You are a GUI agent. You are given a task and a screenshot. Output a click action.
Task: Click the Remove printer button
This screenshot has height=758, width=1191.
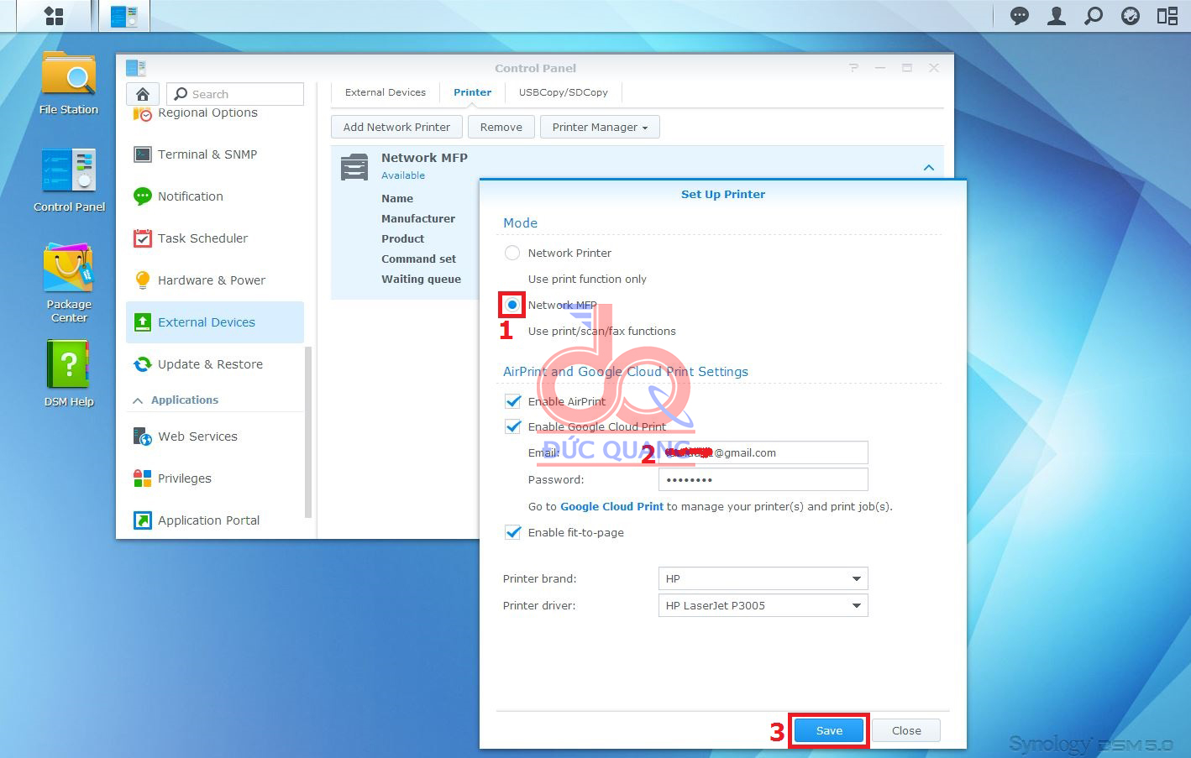(501, 127)
